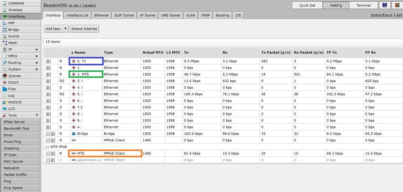Open the Mesh sidebar icon

(5, 43)
